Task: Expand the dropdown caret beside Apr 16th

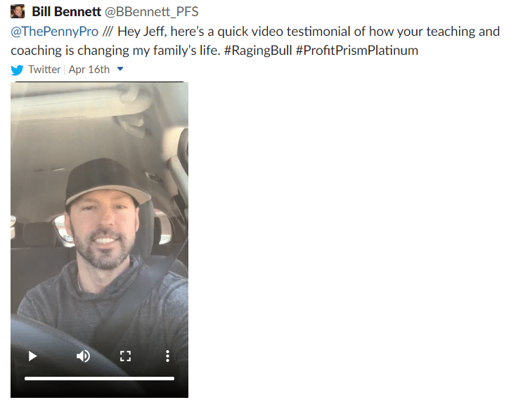Action: (x=120, y=69)
